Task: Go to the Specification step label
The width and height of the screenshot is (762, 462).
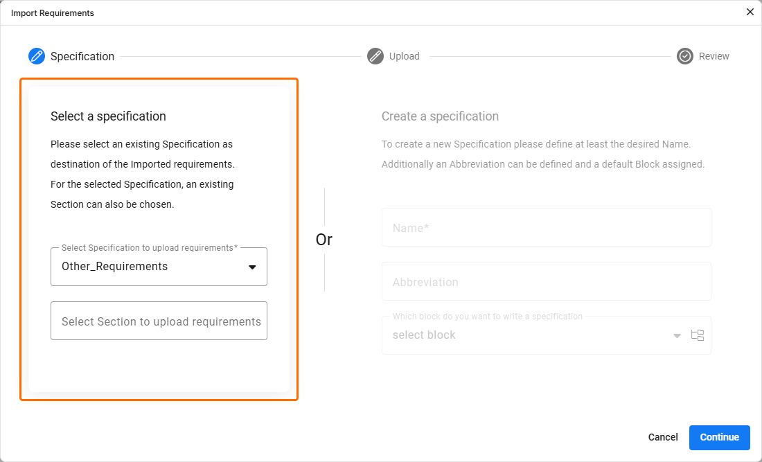Action: (82, 56)
